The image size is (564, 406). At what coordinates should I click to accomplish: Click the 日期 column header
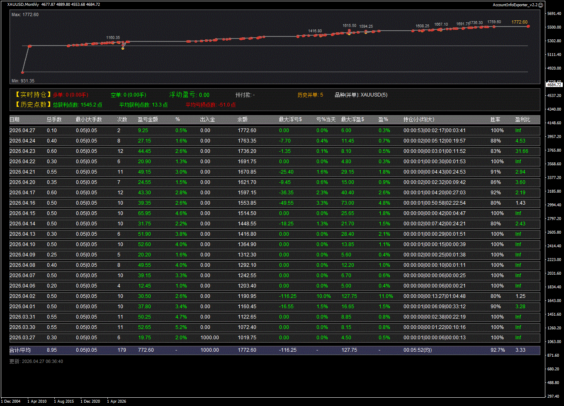tap(15, 120)
